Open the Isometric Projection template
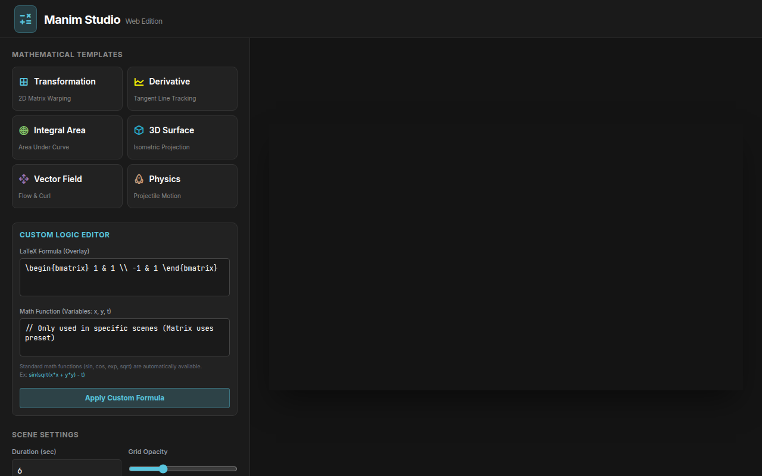 [182, 137]
